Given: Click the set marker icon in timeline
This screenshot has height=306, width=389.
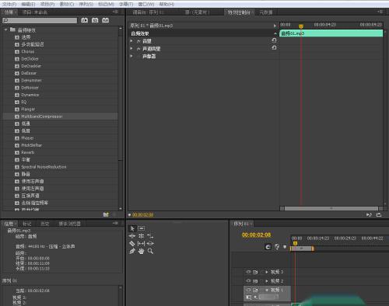Looking at the screenshot, I should pyautogui.click(x=285, y=247).
